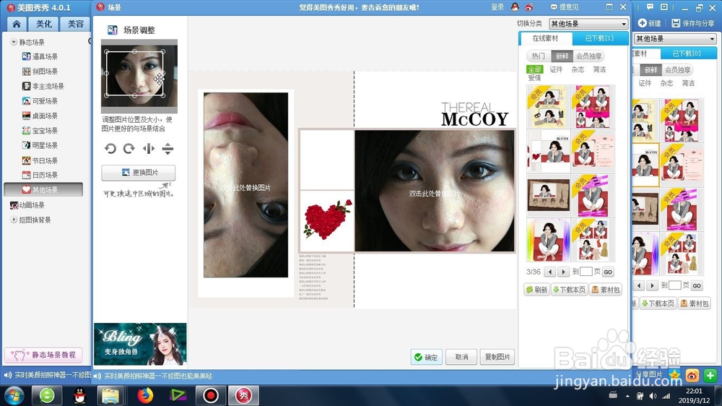Select 新鲜 filter in scene dialog

pos(562,56)
